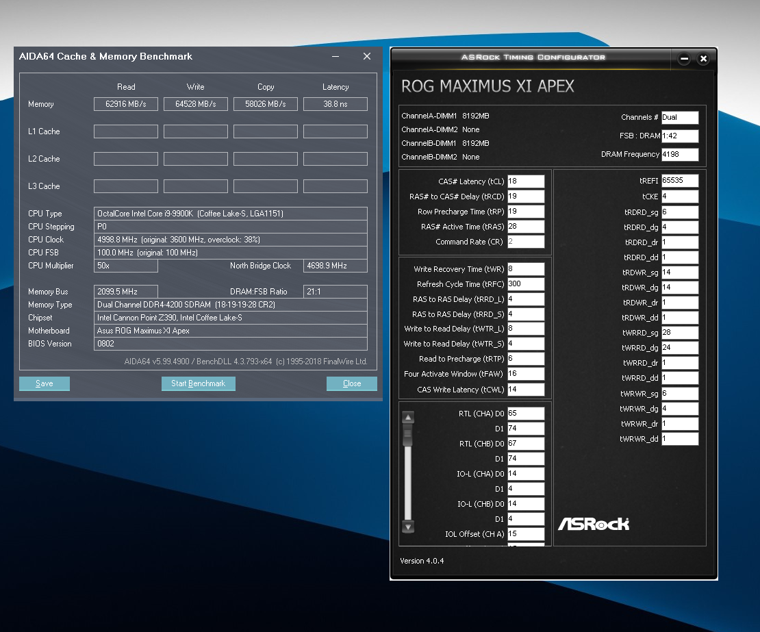Select the CAS# Latency (tCL) field
Viewport: 760px width, 632px height.
coord(526,181)
